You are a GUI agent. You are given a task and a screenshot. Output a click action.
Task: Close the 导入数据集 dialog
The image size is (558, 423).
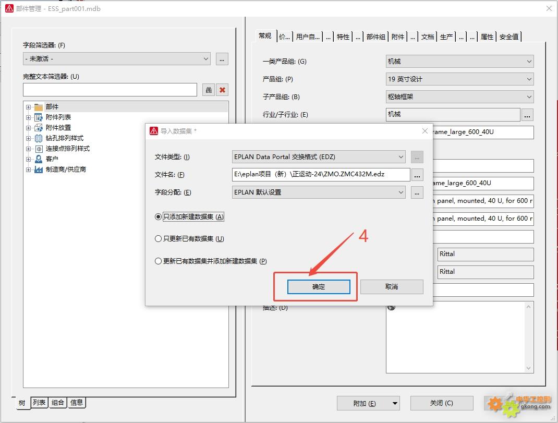[424, 131]
